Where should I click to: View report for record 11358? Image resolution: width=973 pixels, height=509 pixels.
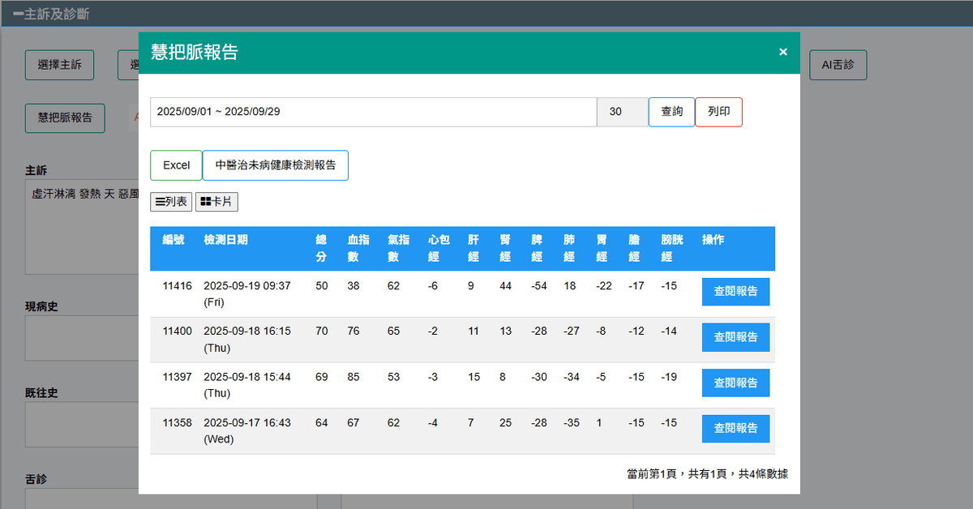(x=735, y=429)
